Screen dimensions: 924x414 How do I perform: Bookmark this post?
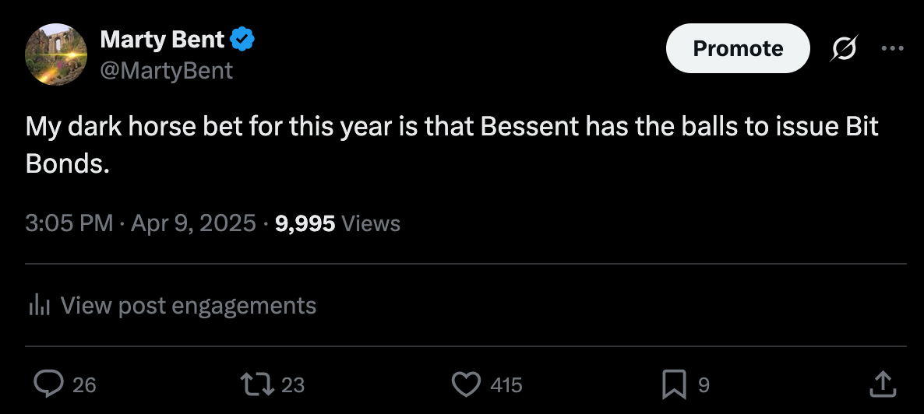tap(672, 384)
